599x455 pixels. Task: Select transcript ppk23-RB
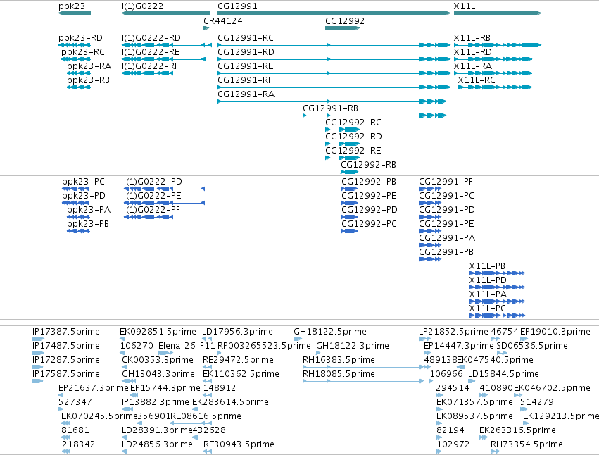point(79,87)
